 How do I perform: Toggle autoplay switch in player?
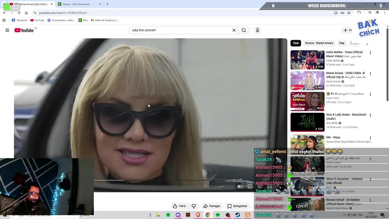pyautogui.click(x=240, y=186)
